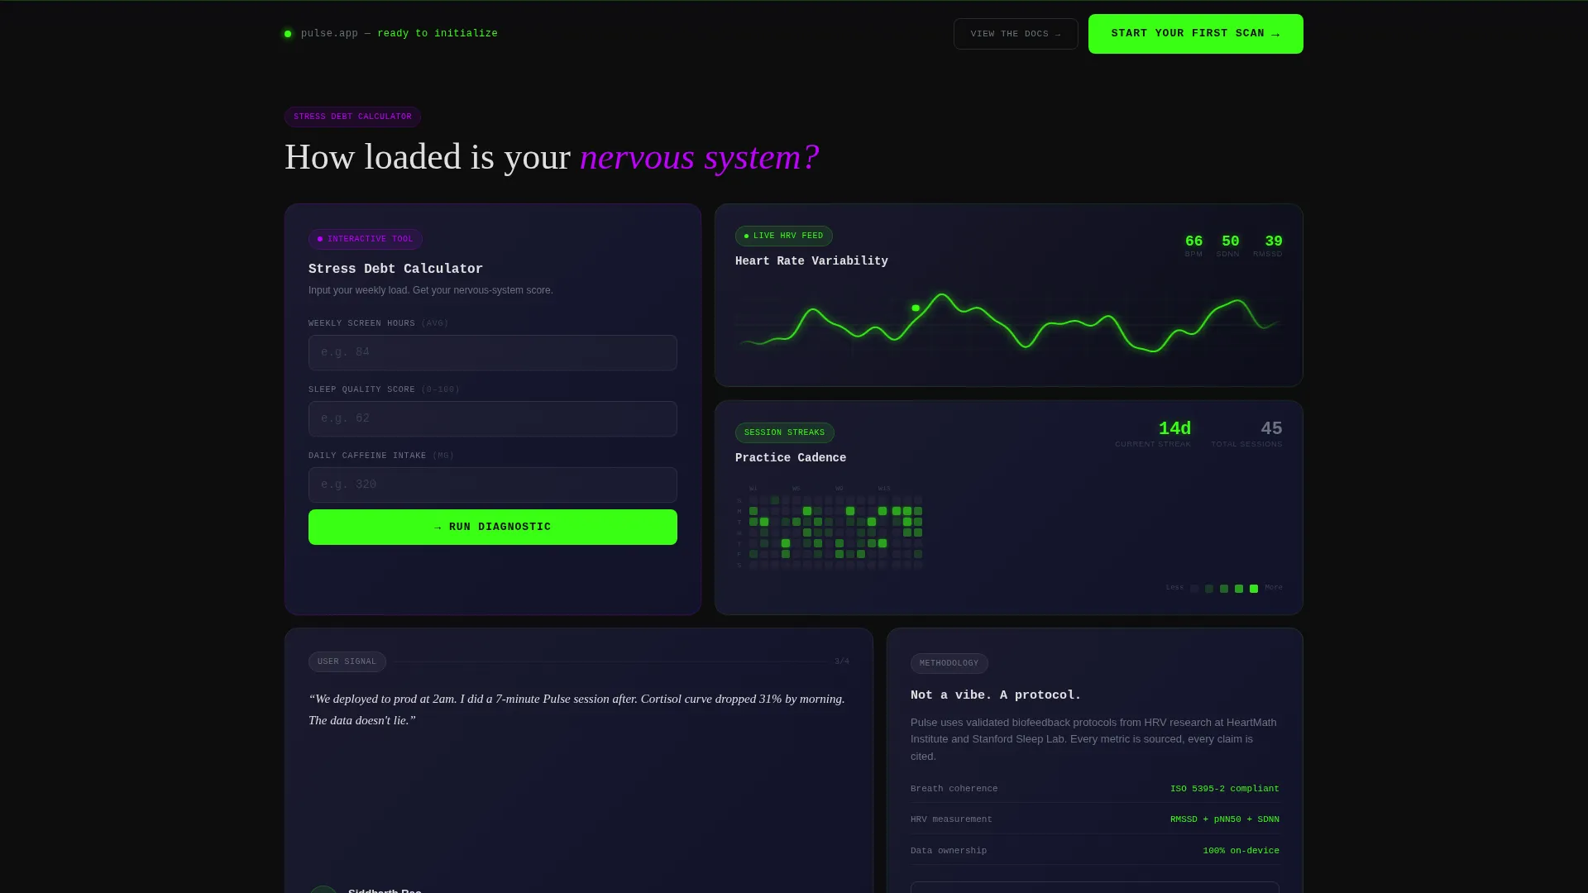This screenshot has width=1588, height=893.
Task: Click the "Heart Rate Variability" card title
Action: [811, 261]
